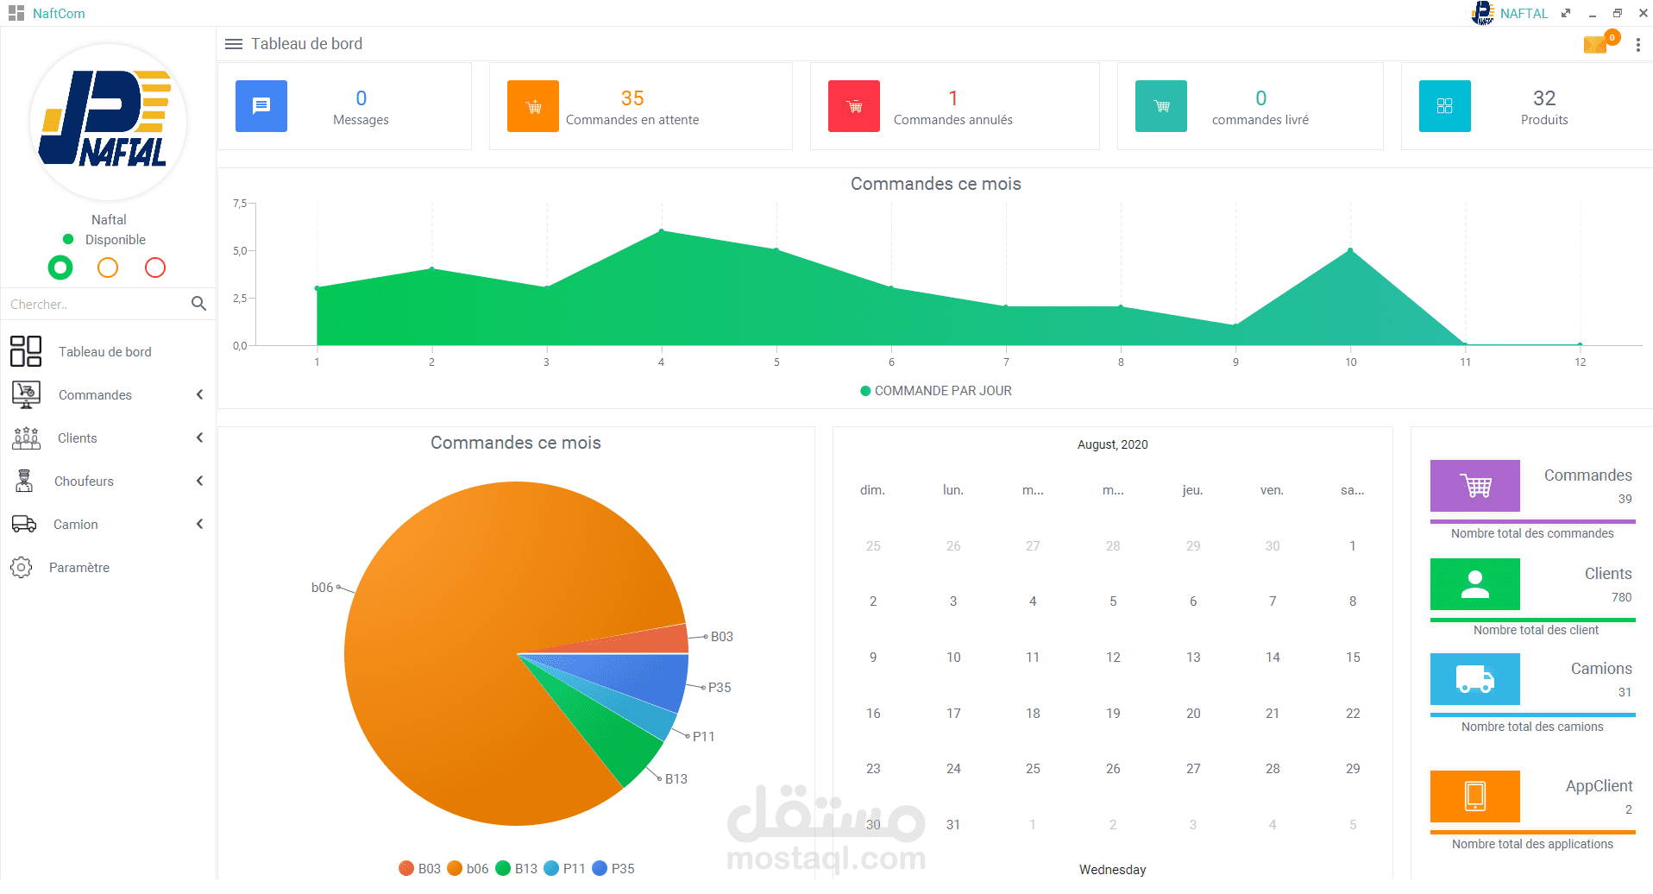Click the cyan Produits grid icon

coord(1445,106)
